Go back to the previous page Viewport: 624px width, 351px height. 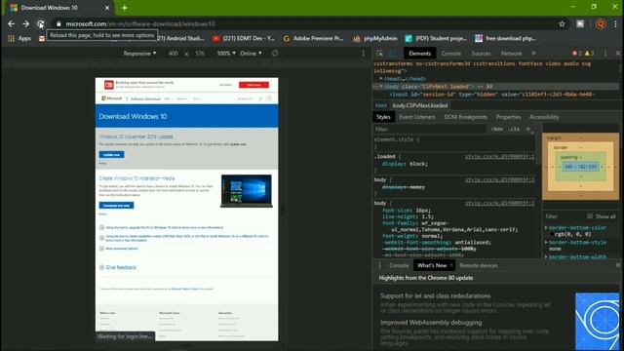11,23
